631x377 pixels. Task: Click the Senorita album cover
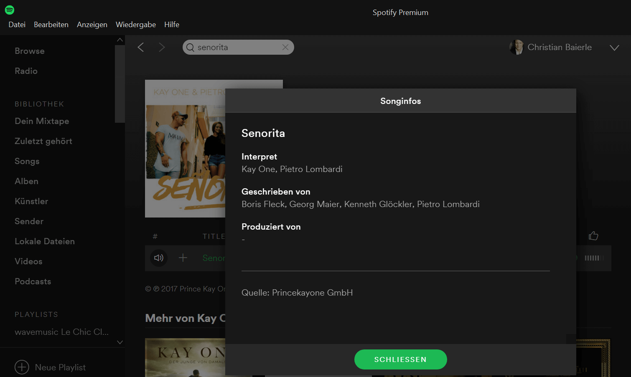pos(185,149)
